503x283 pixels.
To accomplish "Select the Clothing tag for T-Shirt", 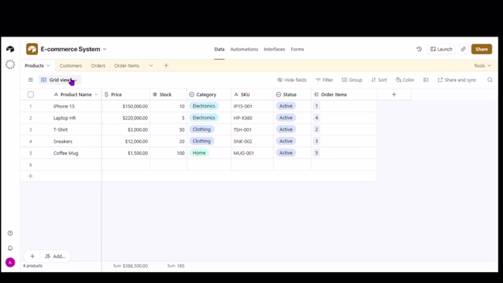I will (201, 130).
